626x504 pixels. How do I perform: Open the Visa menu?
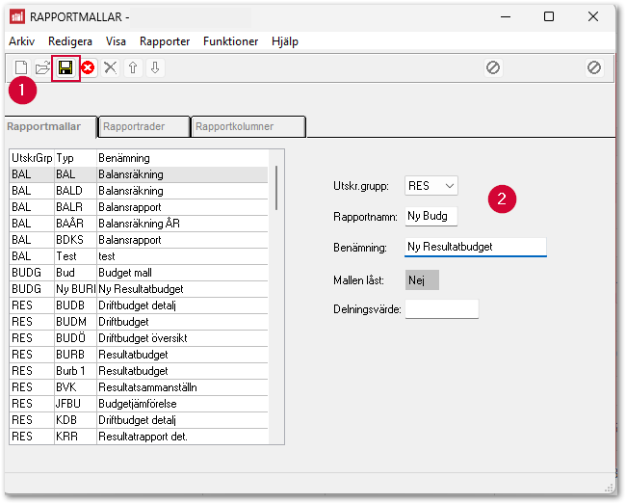116,41
